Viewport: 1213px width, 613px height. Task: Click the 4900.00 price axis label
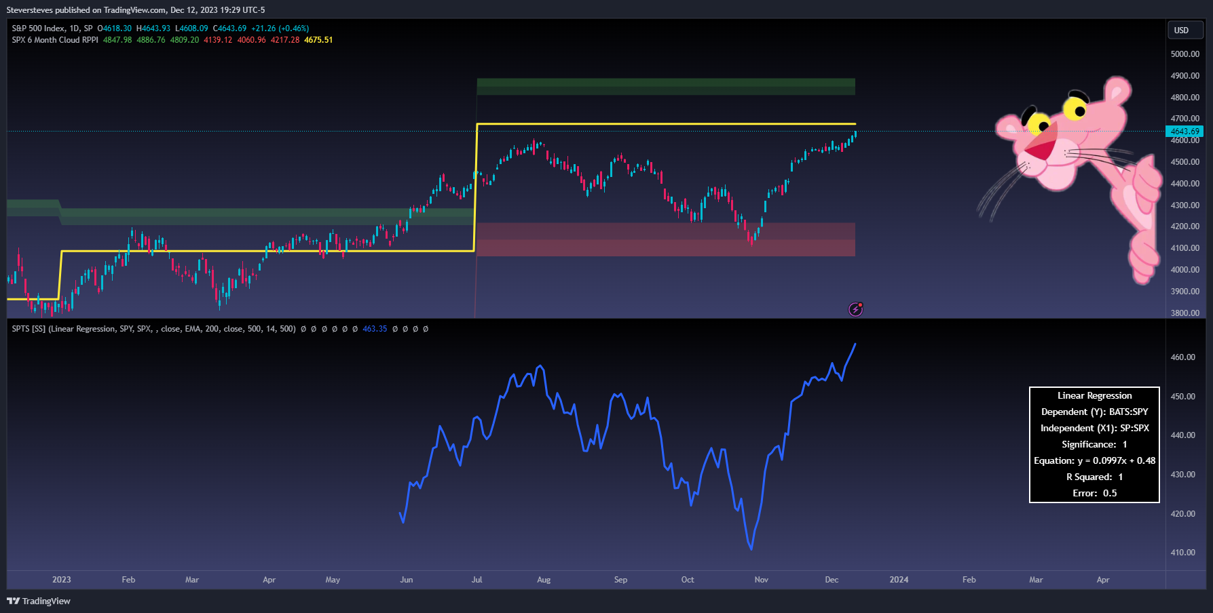pyautogui.click(x=1185, y=76)
